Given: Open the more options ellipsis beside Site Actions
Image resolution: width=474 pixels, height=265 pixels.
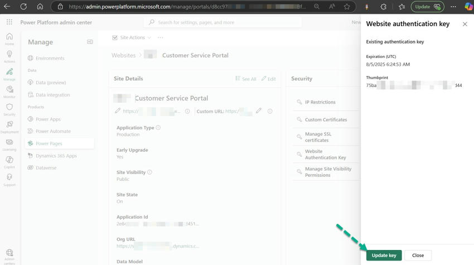Looking at the screenshot, I should point(161,37).
